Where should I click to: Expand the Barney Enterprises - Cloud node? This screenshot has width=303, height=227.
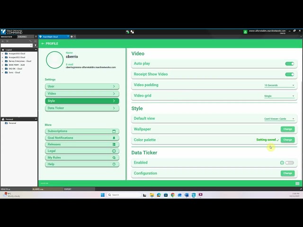[2, 61]
